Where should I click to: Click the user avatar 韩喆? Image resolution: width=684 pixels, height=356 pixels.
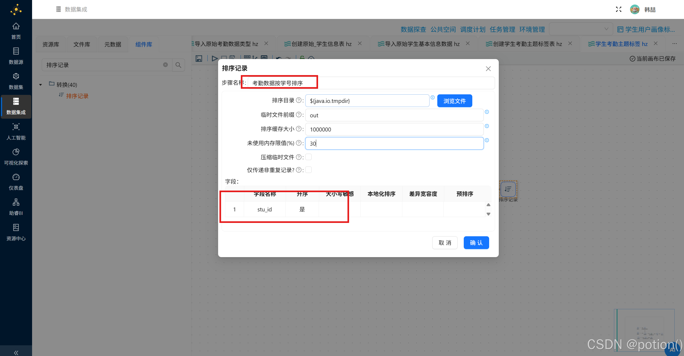coord(635,9)
